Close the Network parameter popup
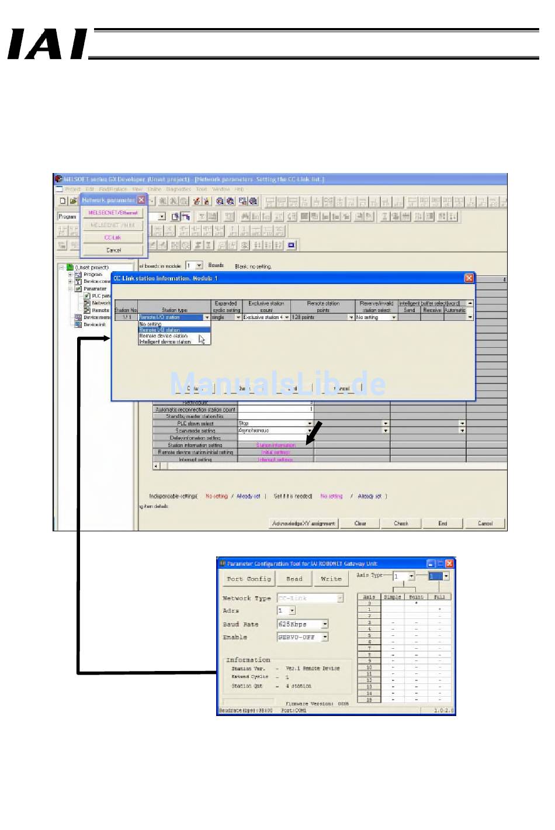 141,200
